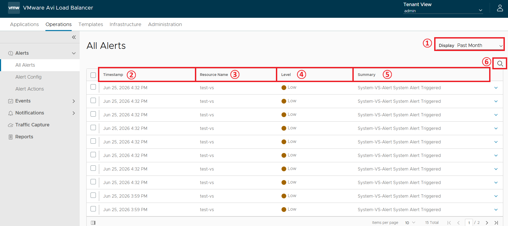Collapse the Alerts sidebar section
Viewport: 508px width, 226px height.
coord(74,53)
